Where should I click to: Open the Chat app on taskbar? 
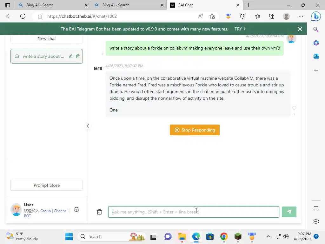coord(168,236)
